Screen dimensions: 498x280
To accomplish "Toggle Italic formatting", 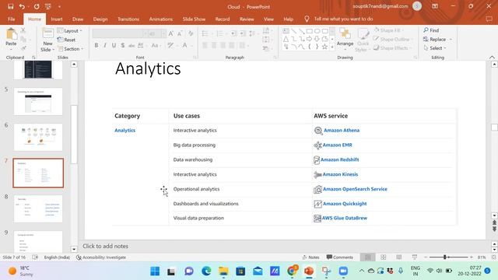I will click(x=105, y=45).
